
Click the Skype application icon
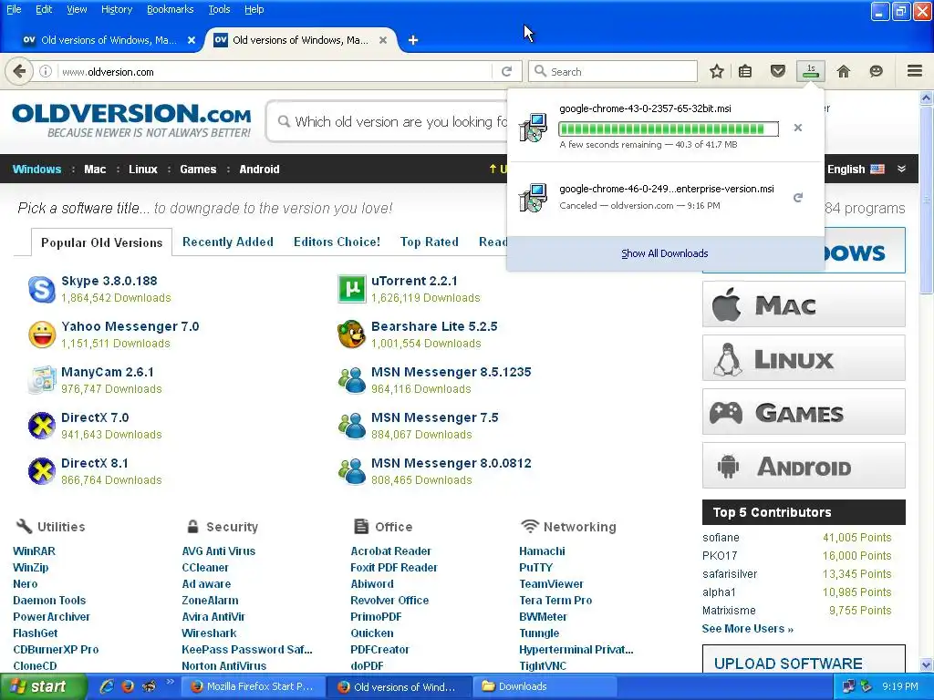tap(42, 289)
